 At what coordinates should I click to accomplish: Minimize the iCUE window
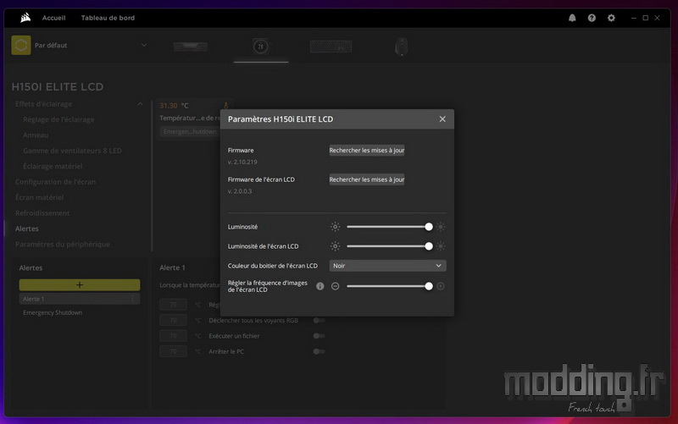click(x=633, y=18)
